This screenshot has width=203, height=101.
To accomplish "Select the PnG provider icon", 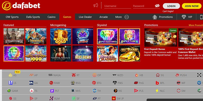I will (x=136, y=83).
